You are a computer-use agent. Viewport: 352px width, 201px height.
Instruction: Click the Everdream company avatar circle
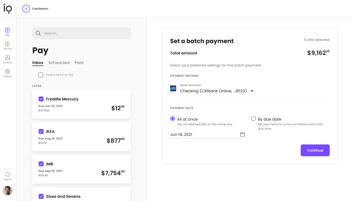tap(26, 9)
